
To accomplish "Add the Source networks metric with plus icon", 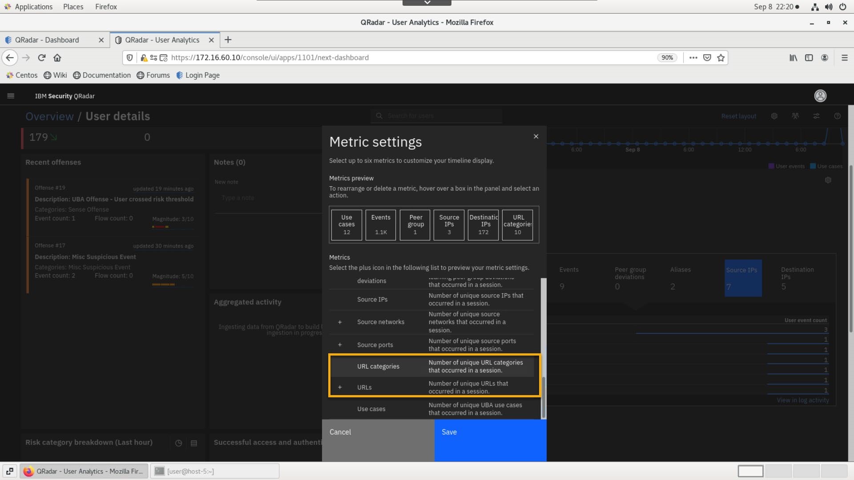I will click(340, 322).
